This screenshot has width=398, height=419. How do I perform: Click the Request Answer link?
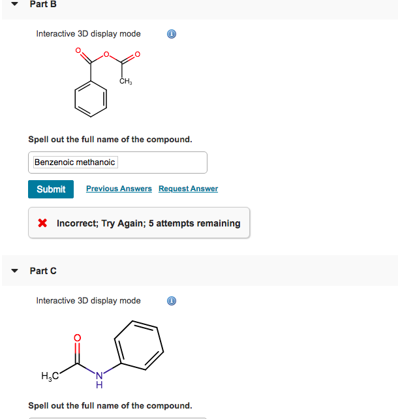point(189,189)
